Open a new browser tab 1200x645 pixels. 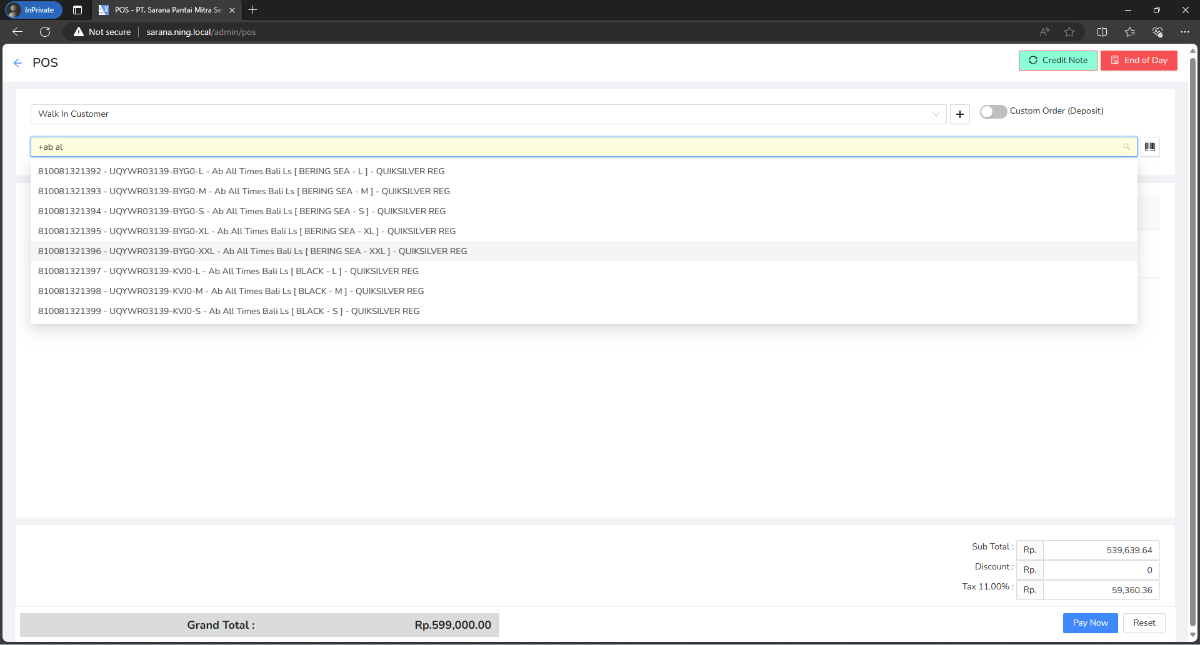252,10
